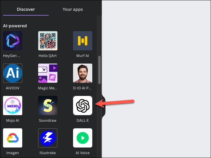Viewport: 211px width, 158px height.
Task: Open the Mojo AI app icon
Action: point(13,106)
